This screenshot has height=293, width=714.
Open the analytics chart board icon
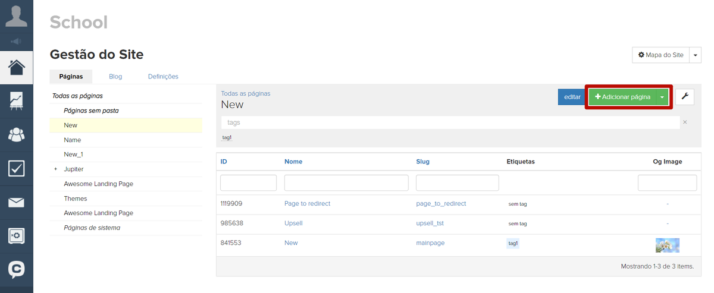point(16,101)
